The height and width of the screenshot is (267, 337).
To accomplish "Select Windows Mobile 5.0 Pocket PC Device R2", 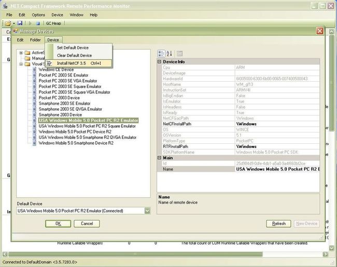I will click(75, 131).
